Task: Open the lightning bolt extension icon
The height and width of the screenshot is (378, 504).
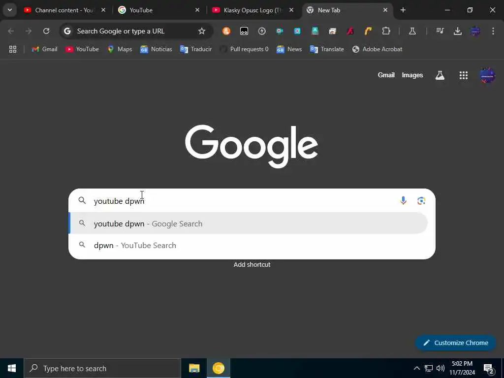Action: 262,31
